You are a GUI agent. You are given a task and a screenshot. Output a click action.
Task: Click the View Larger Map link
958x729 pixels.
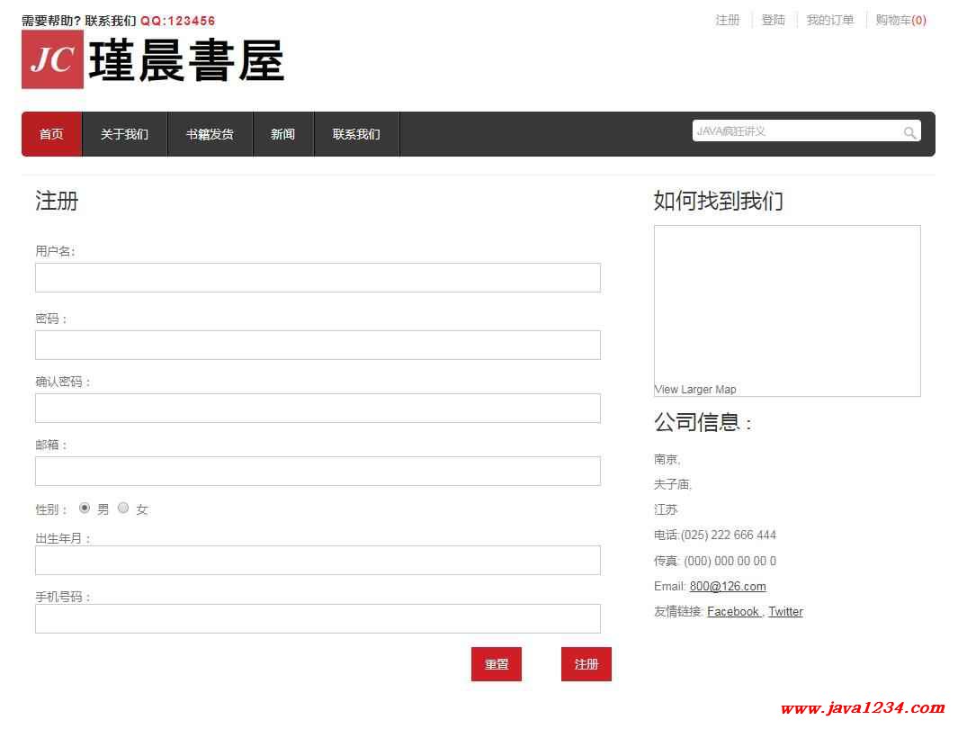[x=695, y=389]
